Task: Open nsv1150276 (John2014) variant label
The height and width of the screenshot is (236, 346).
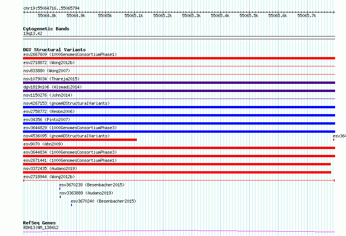Action: (48, 95)
